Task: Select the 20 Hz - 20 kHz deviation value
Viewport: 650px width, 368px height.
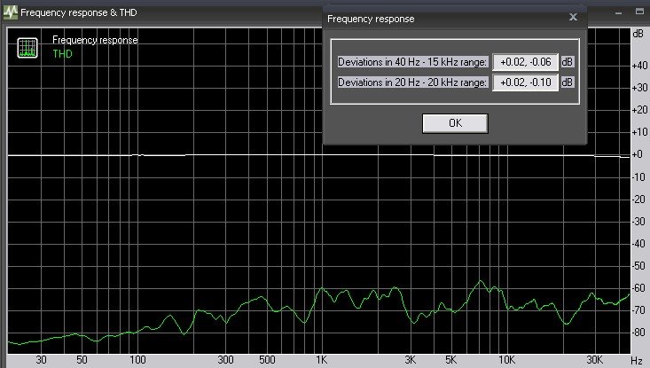Action: coord(525,82)
